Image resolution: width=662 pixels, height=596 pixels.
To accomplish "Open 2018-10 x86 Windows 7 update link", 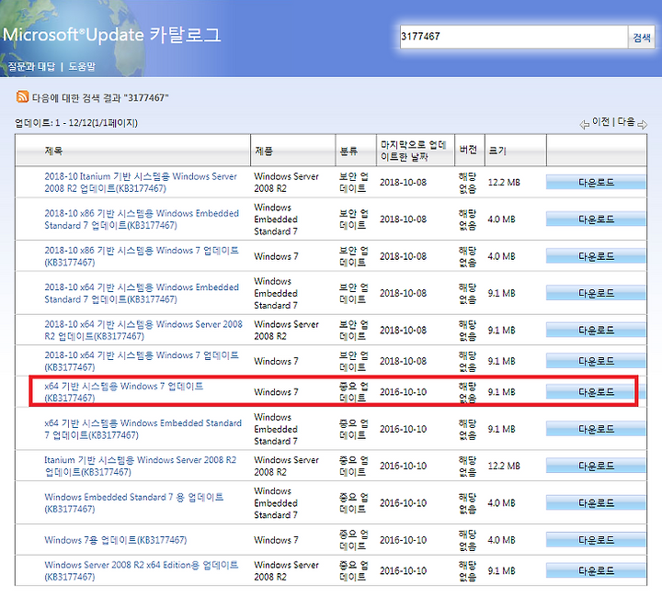I will click(x=142, y=256).
